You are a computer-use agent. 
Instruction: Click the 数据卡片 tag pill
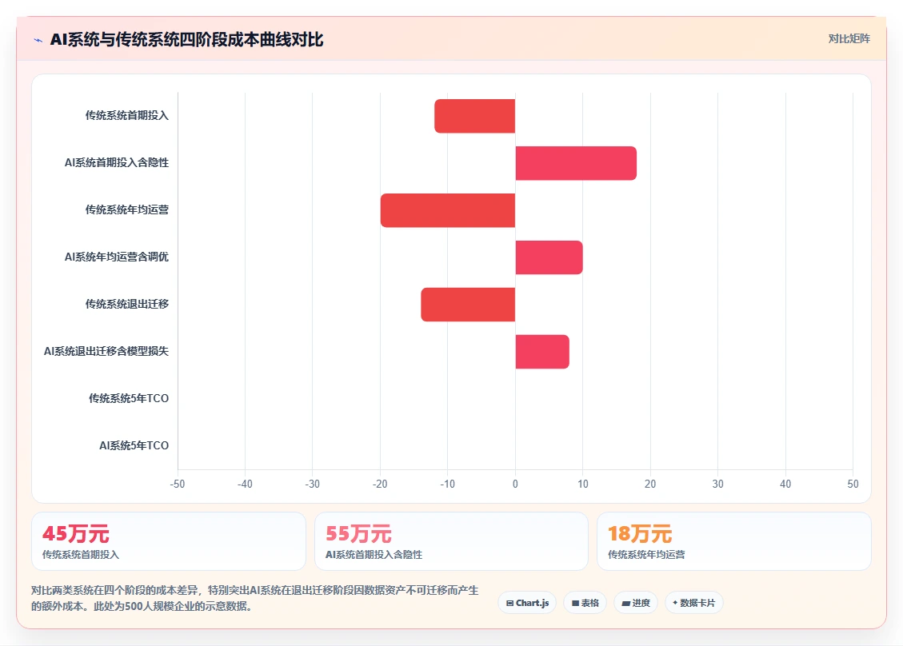[694, 603]
